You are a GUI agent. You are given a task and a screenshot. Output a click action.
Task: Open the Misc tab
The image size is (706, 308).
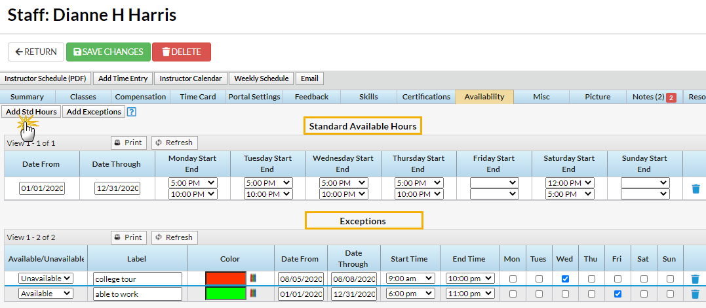click(x=541, y=97)
